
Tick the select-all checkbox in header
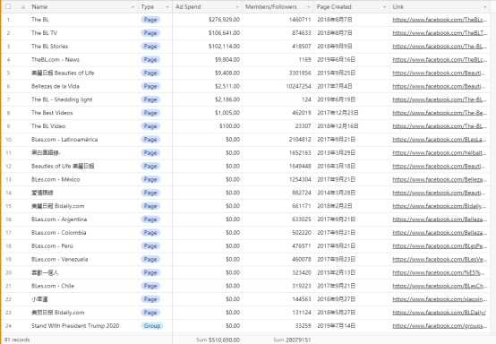click(8, 6)
